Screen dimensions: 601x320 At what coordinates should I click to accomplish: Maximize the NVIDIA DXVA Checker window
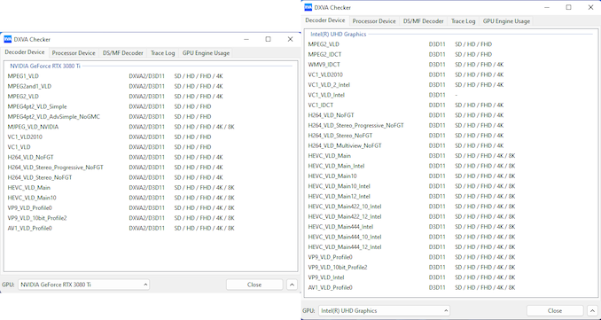tap(269, 39)
